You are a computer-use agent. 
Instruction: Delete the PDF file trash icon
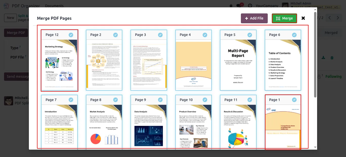tap(332, 58)
